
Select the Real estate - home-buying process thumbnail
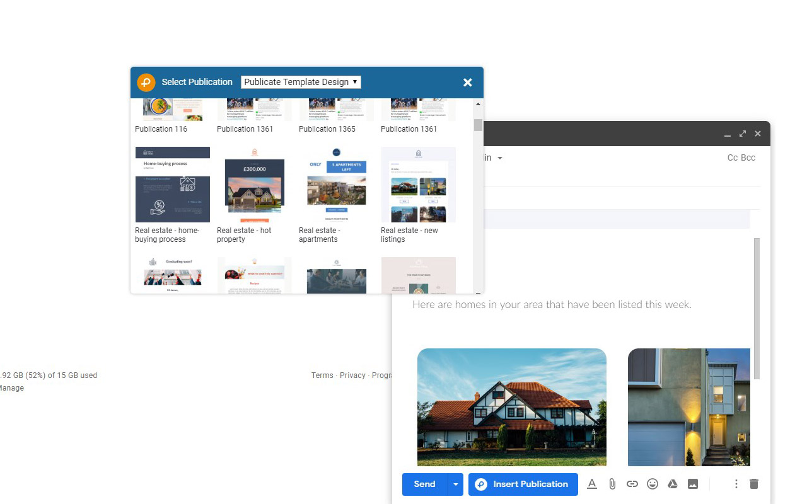(x=173, y=185)
